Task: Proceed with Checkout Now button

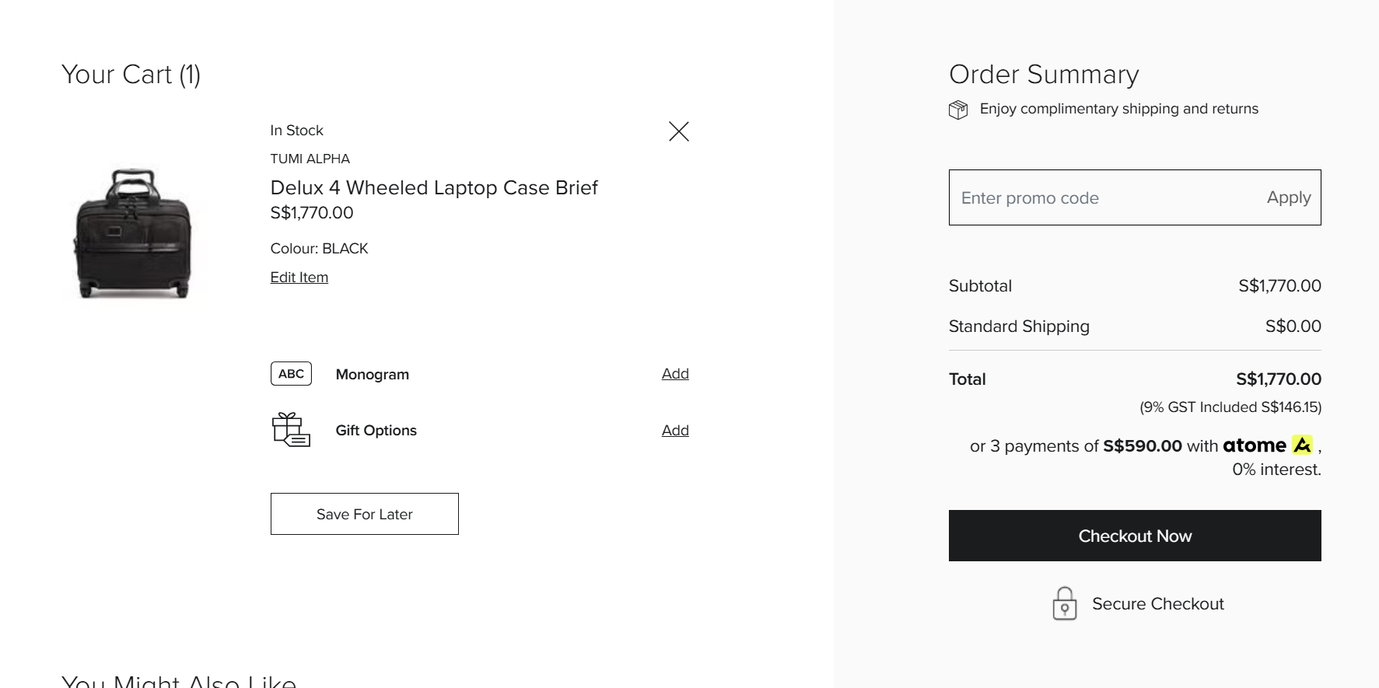Action: [x=1135, y=536]
